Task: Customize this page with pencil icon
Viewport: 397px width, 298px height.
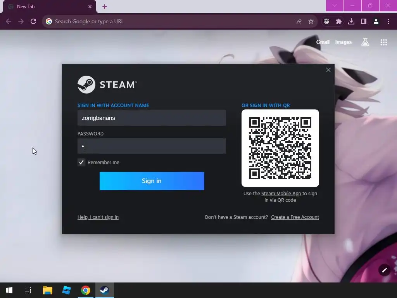Action: pos(384,270)
